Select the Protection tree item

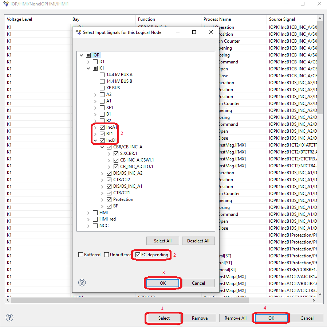pyautogui.click(x=123, y=199)
